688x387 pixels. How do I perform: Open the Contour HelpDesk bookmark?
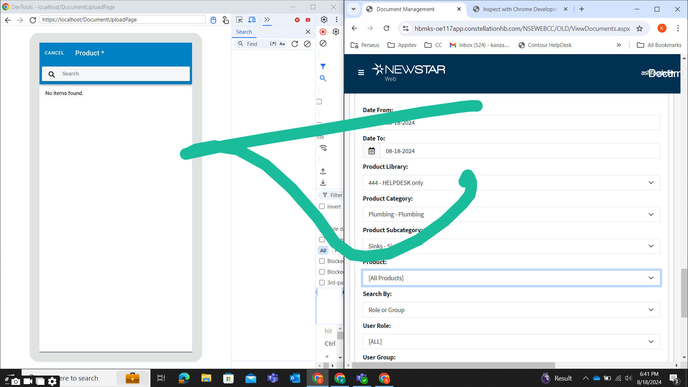pos(545,45)
